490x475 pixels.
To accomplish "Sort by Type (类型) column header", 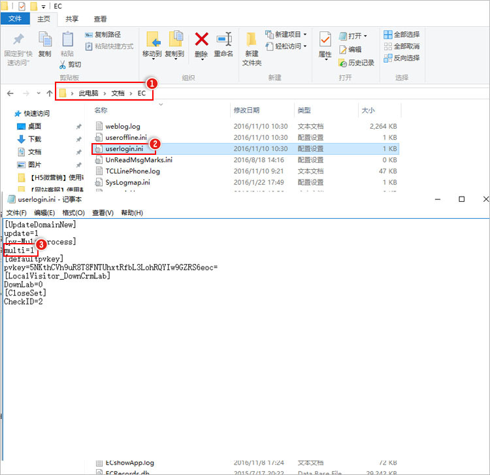I will (304, 110).
